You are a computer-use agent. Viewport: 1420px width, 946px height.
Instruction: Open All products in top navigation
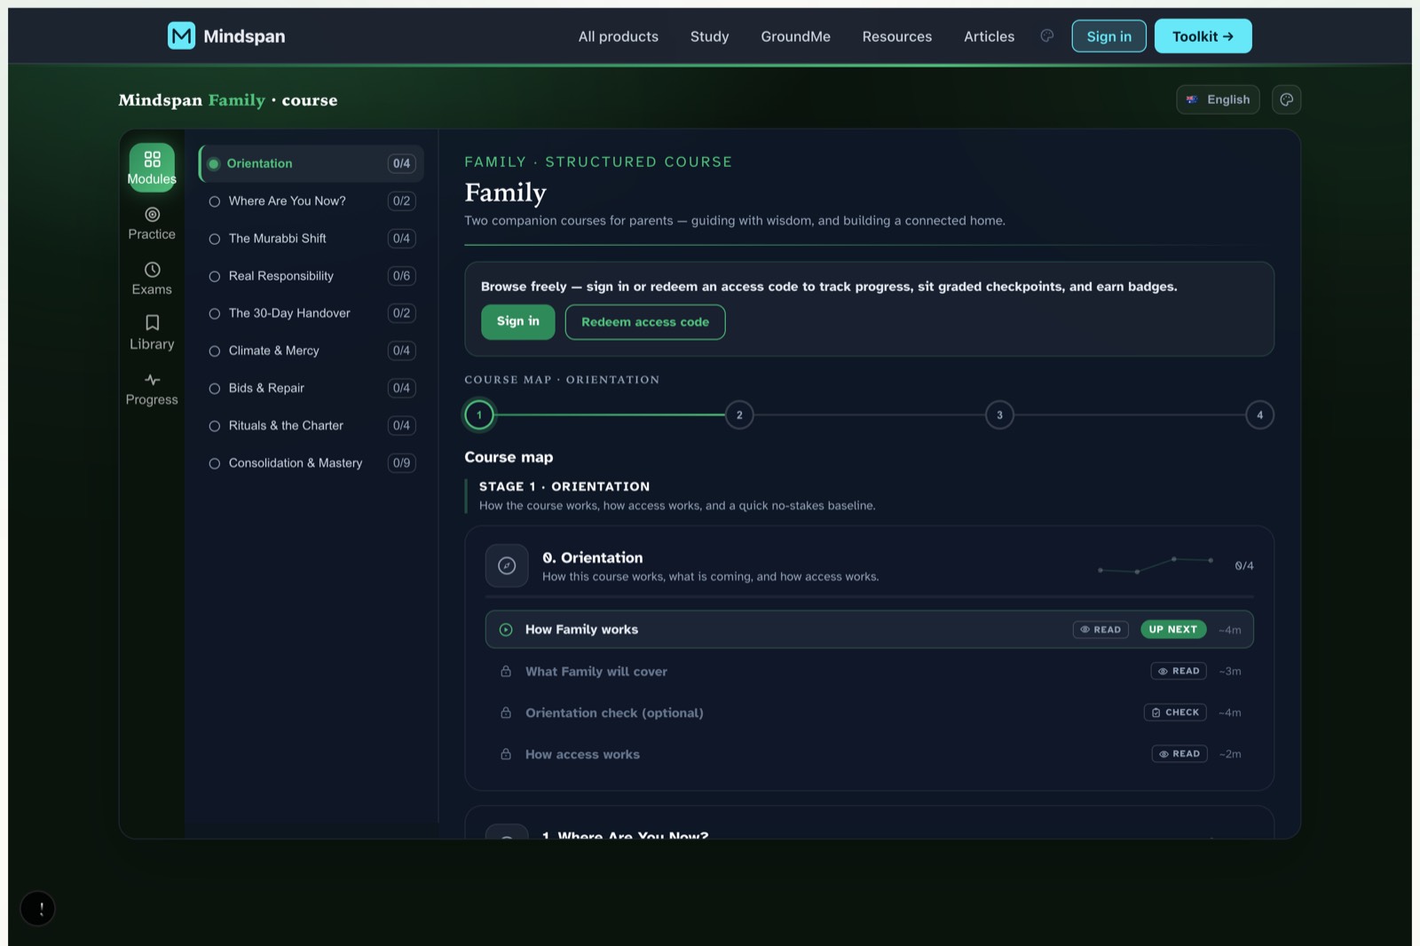(x=619, y=36)
